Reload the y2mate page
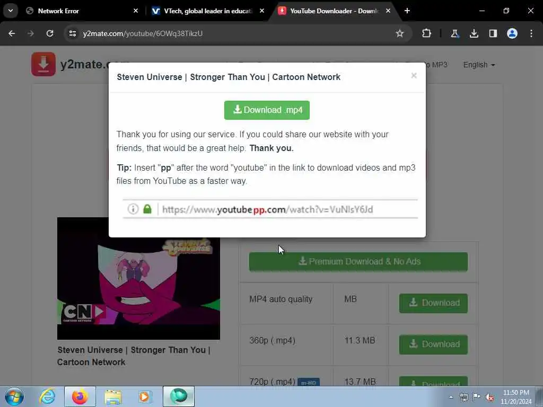This screenshot has width=543, height=407. [50, 33]
